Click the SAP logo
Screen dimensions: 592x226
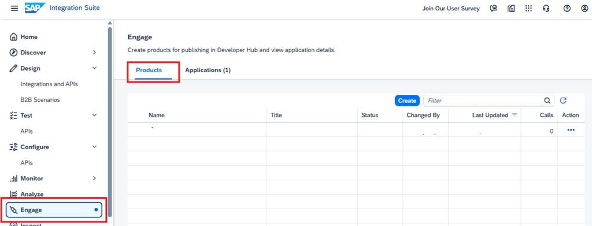pos(35,8)
